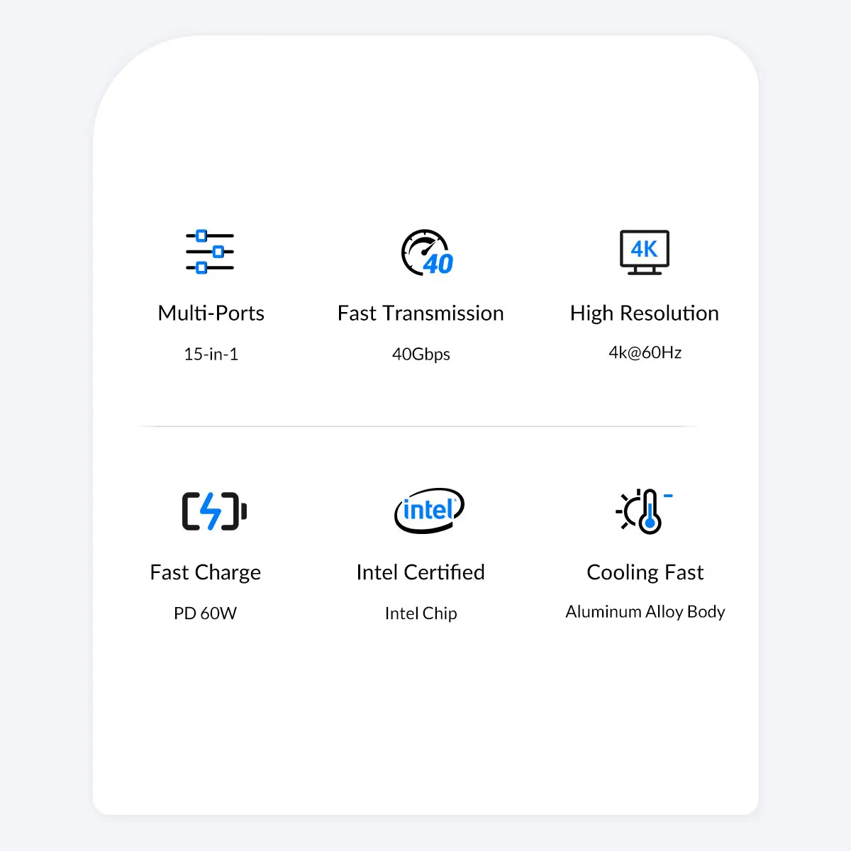Click the Intel logo icon

pos(429,510)
